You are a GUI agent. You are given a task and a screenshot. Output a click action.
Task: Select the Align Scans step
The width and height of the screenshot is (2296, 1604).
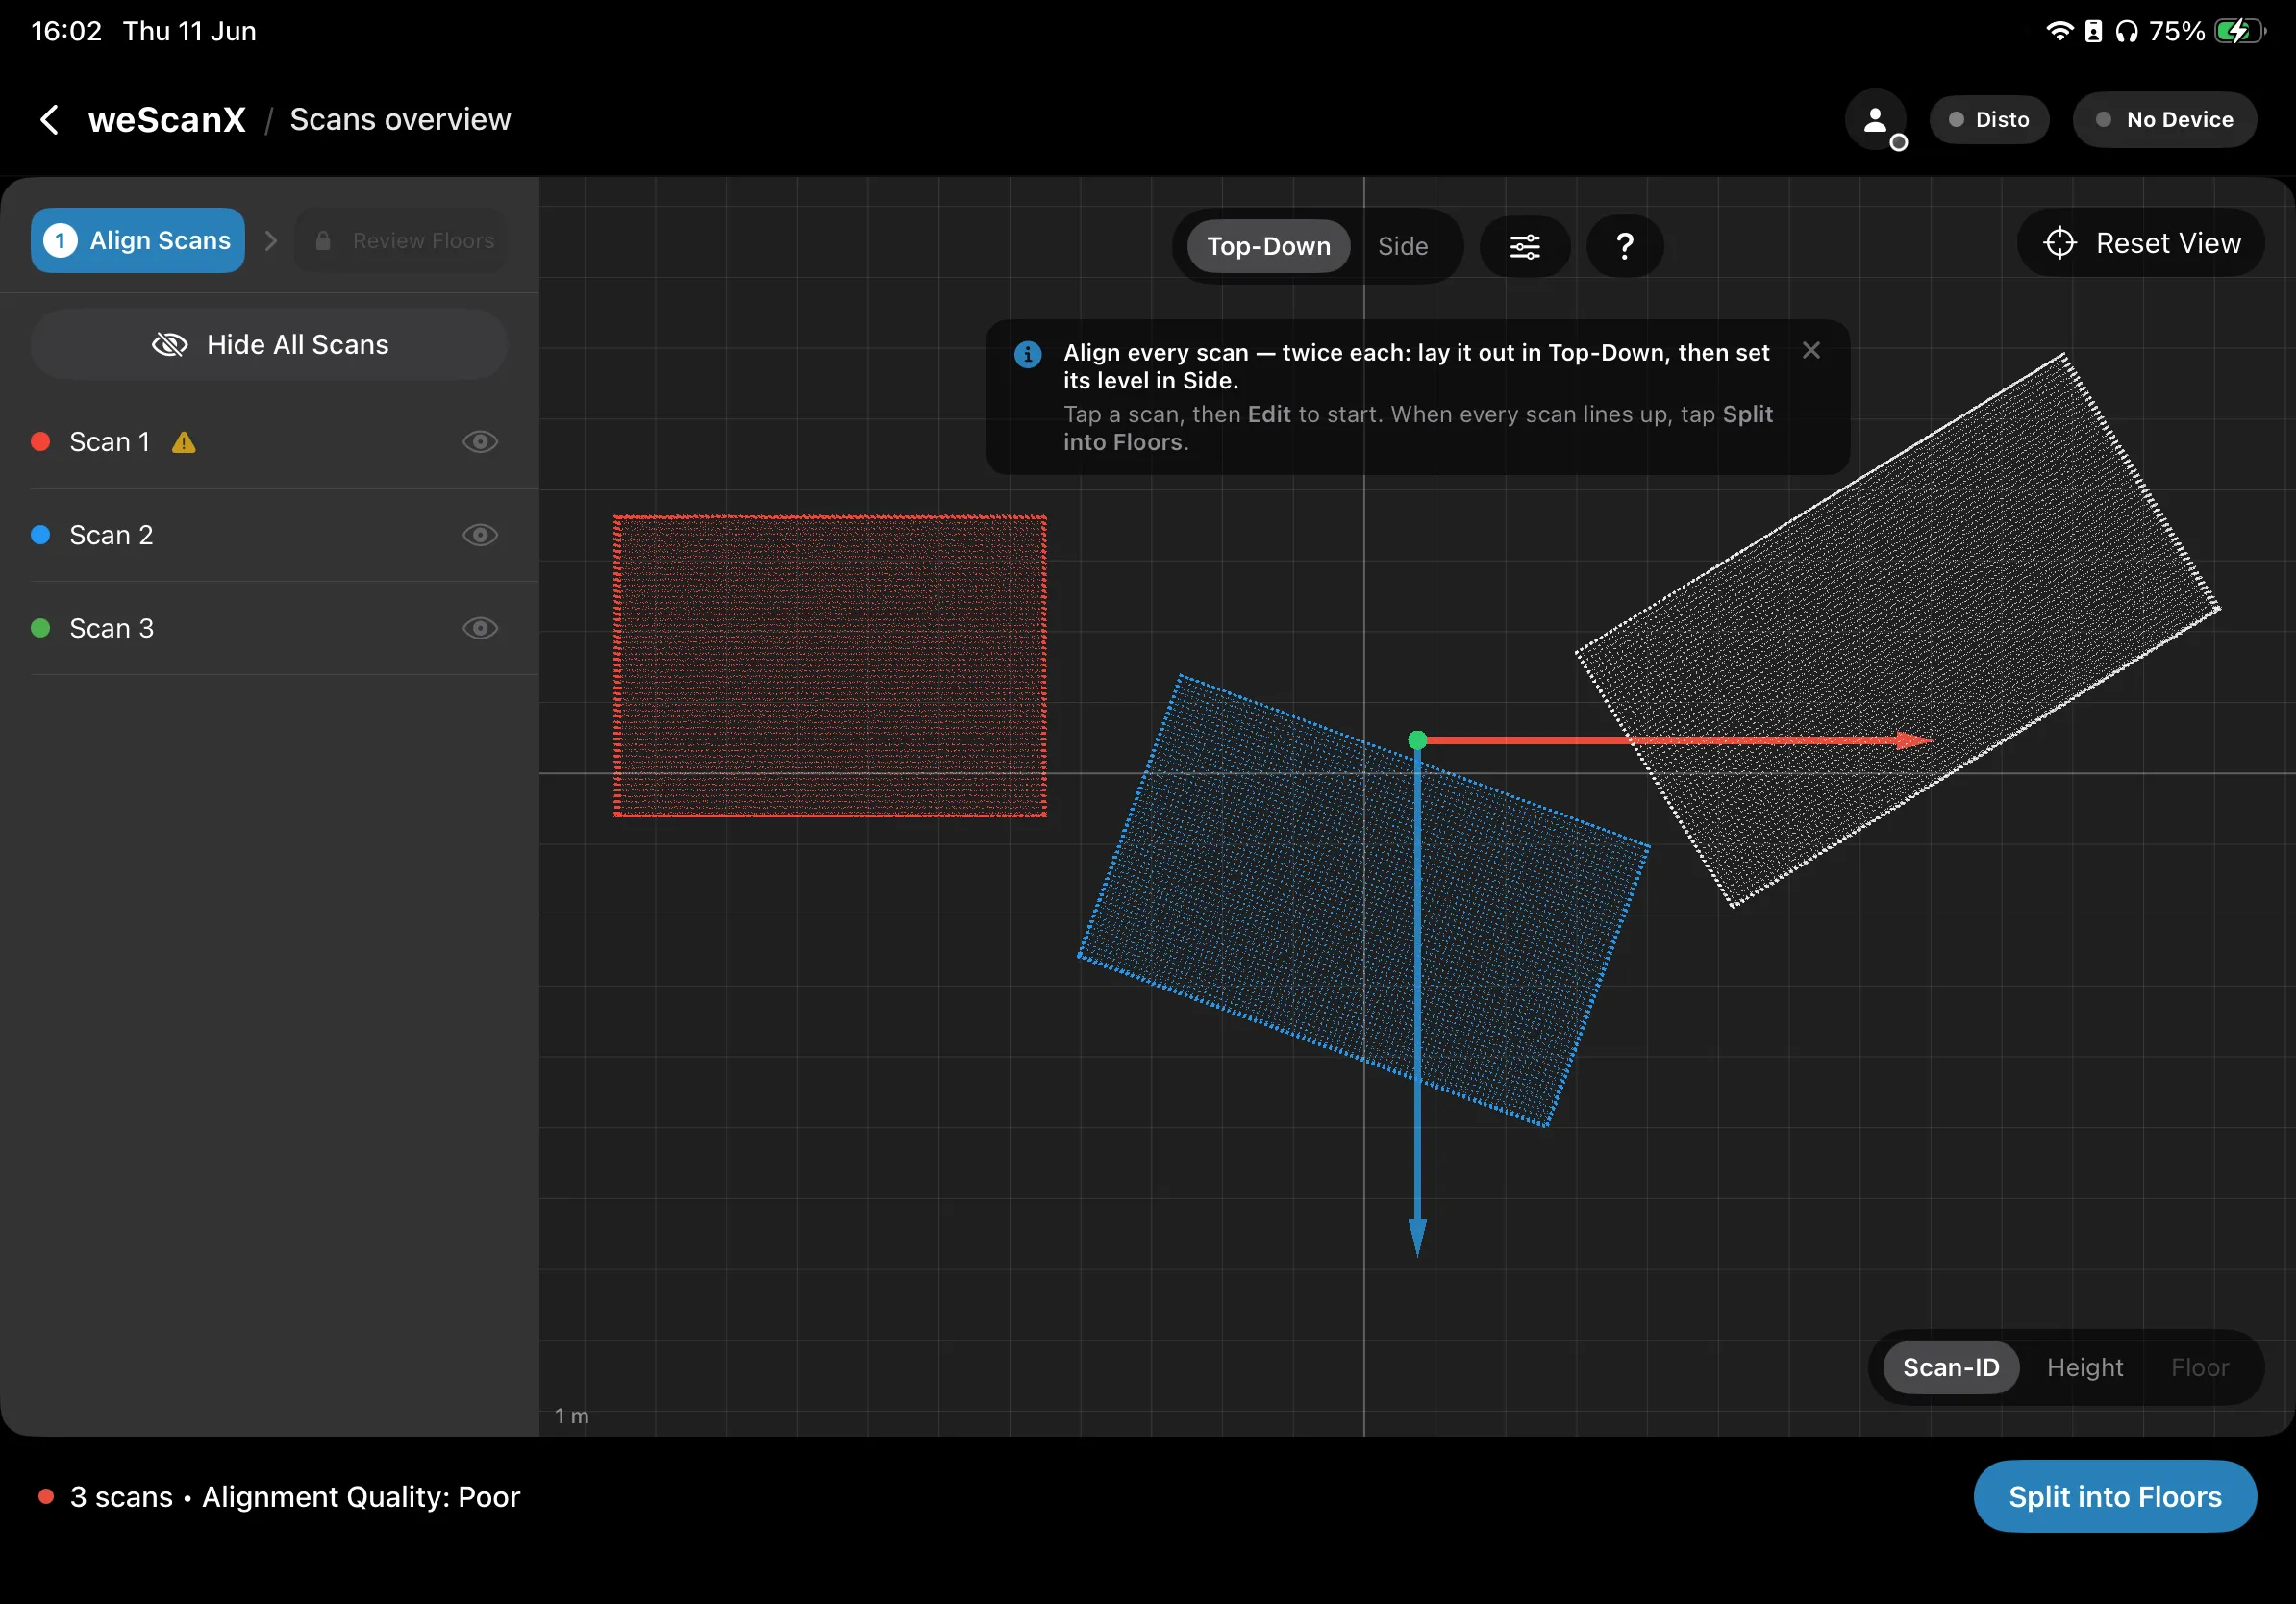138,240
